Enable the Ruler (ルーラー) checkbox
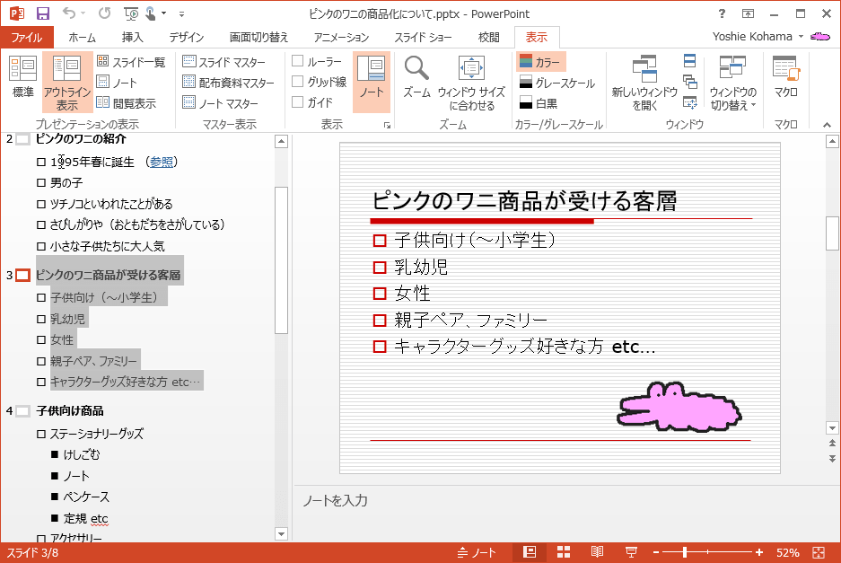Screen dimensions: 841x563 click(x=298, y=61)
